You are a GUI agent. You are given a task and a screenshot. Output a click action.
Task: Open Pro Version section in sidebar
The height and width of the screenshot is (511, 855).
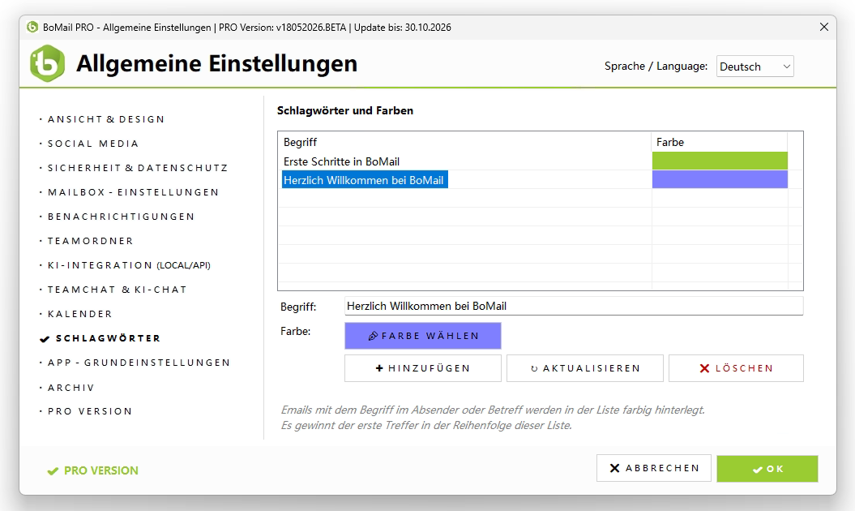pos(90,411)
